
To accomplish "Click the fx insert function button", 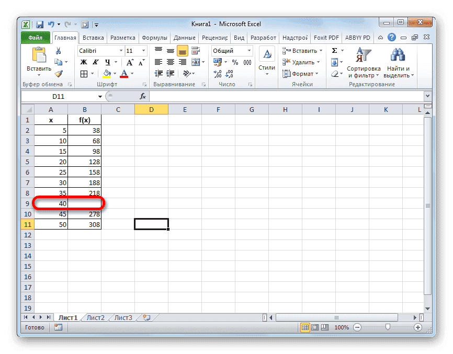I will [142, 96].
